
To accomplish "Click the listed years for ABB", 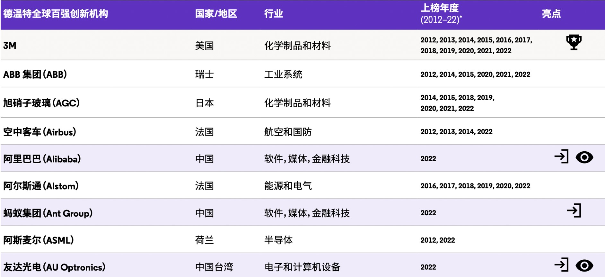I will click(x=475, y=75).
